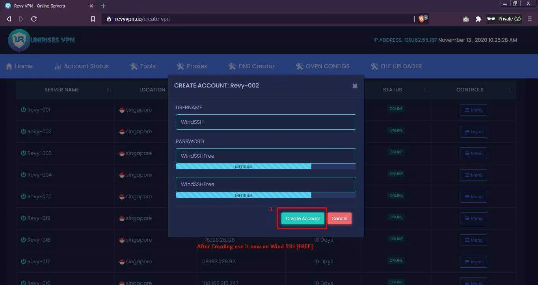This screenshot has height=285, width=538.
Task: Open the Menu button for Revy-020
Action: 473,197
